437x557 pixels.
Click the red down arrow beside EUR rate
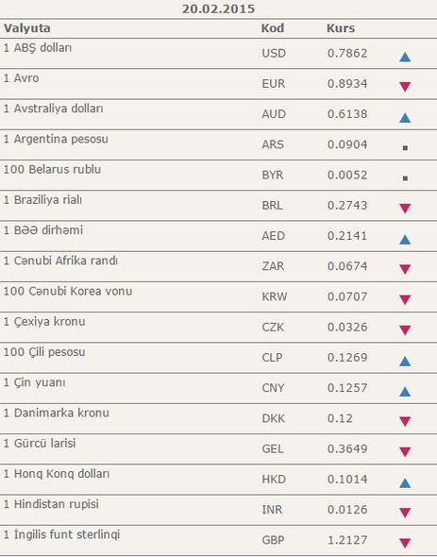tap(405, 87)
